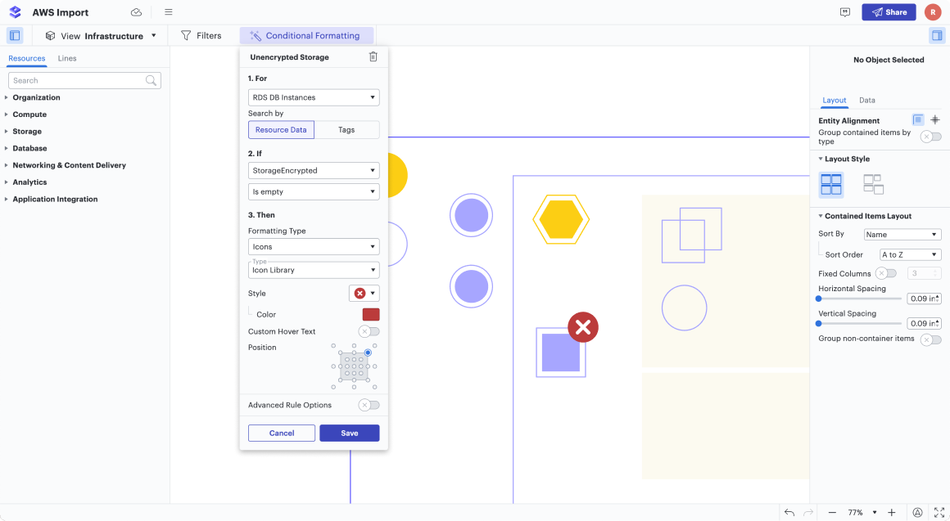The height and width of the screenshot is (521, 950).
Task: Open the Sort Order A to Z dropdown
Action: click(910, 254)
